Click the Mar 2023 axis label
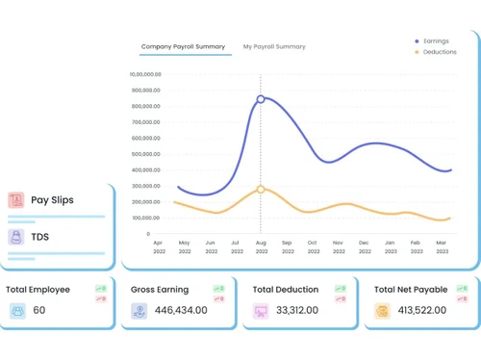Image resolution: width=481 pixels, height=361 pixels. [442, 247]
